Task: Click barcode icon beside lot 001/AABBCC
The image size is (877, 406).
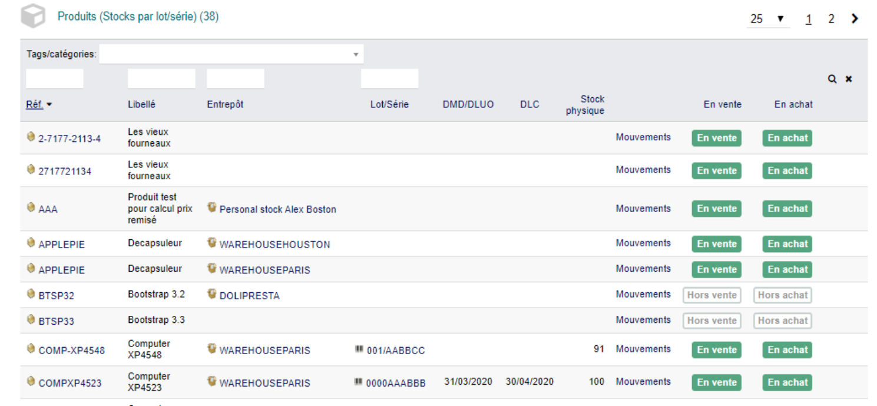Action: pyautogui.click(x=359, y=349)
